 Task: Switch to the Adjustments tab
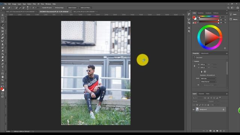coord(205,53)
